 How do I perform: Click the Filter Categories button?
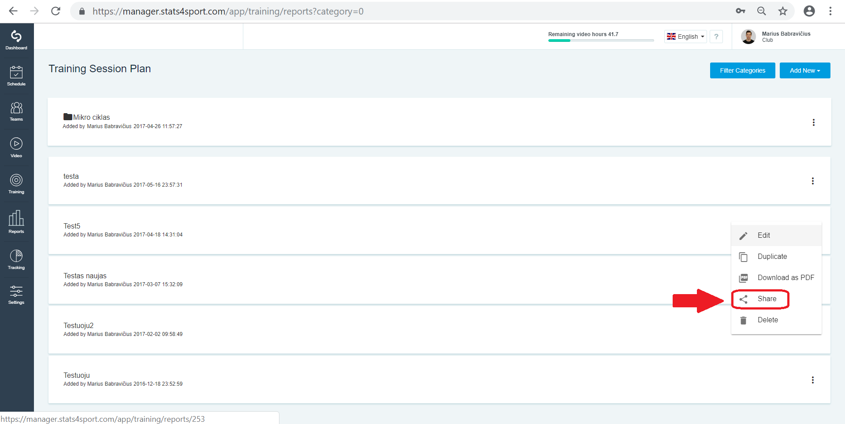(x=743, y=70)
